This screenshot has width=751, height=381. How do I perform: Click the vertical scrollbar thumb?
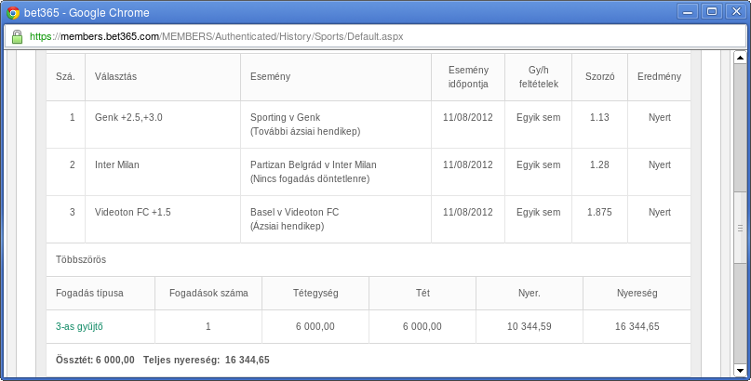click(x=740, y=229)
